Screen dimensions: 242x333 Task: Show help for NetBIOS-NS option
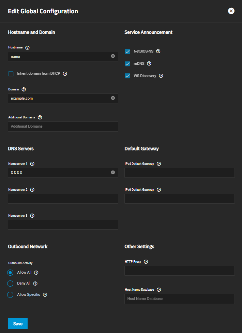click(x=158, y=52)
